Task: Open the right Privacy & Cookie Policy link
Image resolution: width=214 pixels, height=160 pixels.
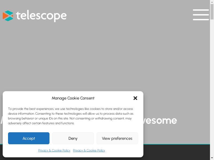Action: tap(89, 150)
